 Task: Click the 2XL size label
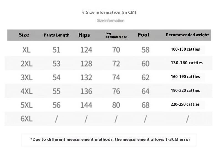click(27, 64)
